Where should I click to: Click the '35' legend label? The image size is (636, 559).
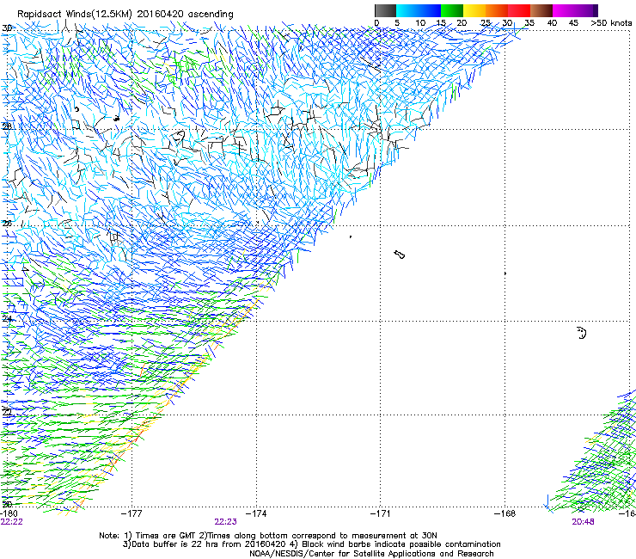pyautogui.click(x=529, y=23)
